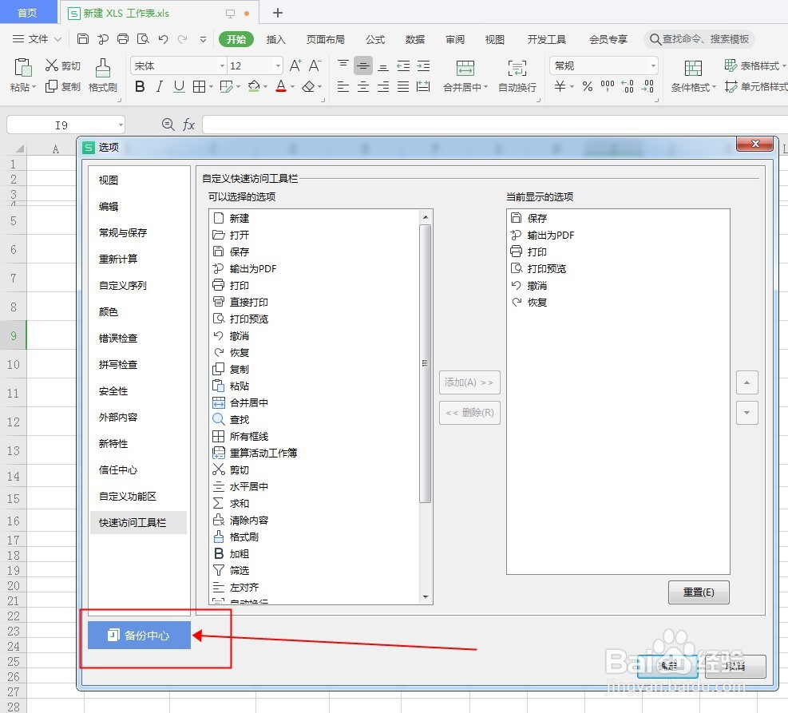Open the font size 12 dropdown
Viewport: 788px width, 713px height.
(x=278, y=65)
